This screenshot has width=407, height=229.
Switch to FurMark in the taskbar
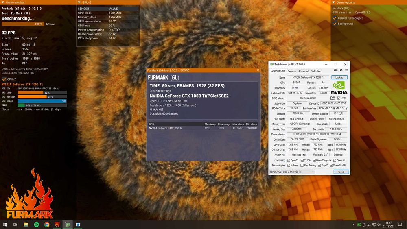pyautogui.click(x=57, y=225)
